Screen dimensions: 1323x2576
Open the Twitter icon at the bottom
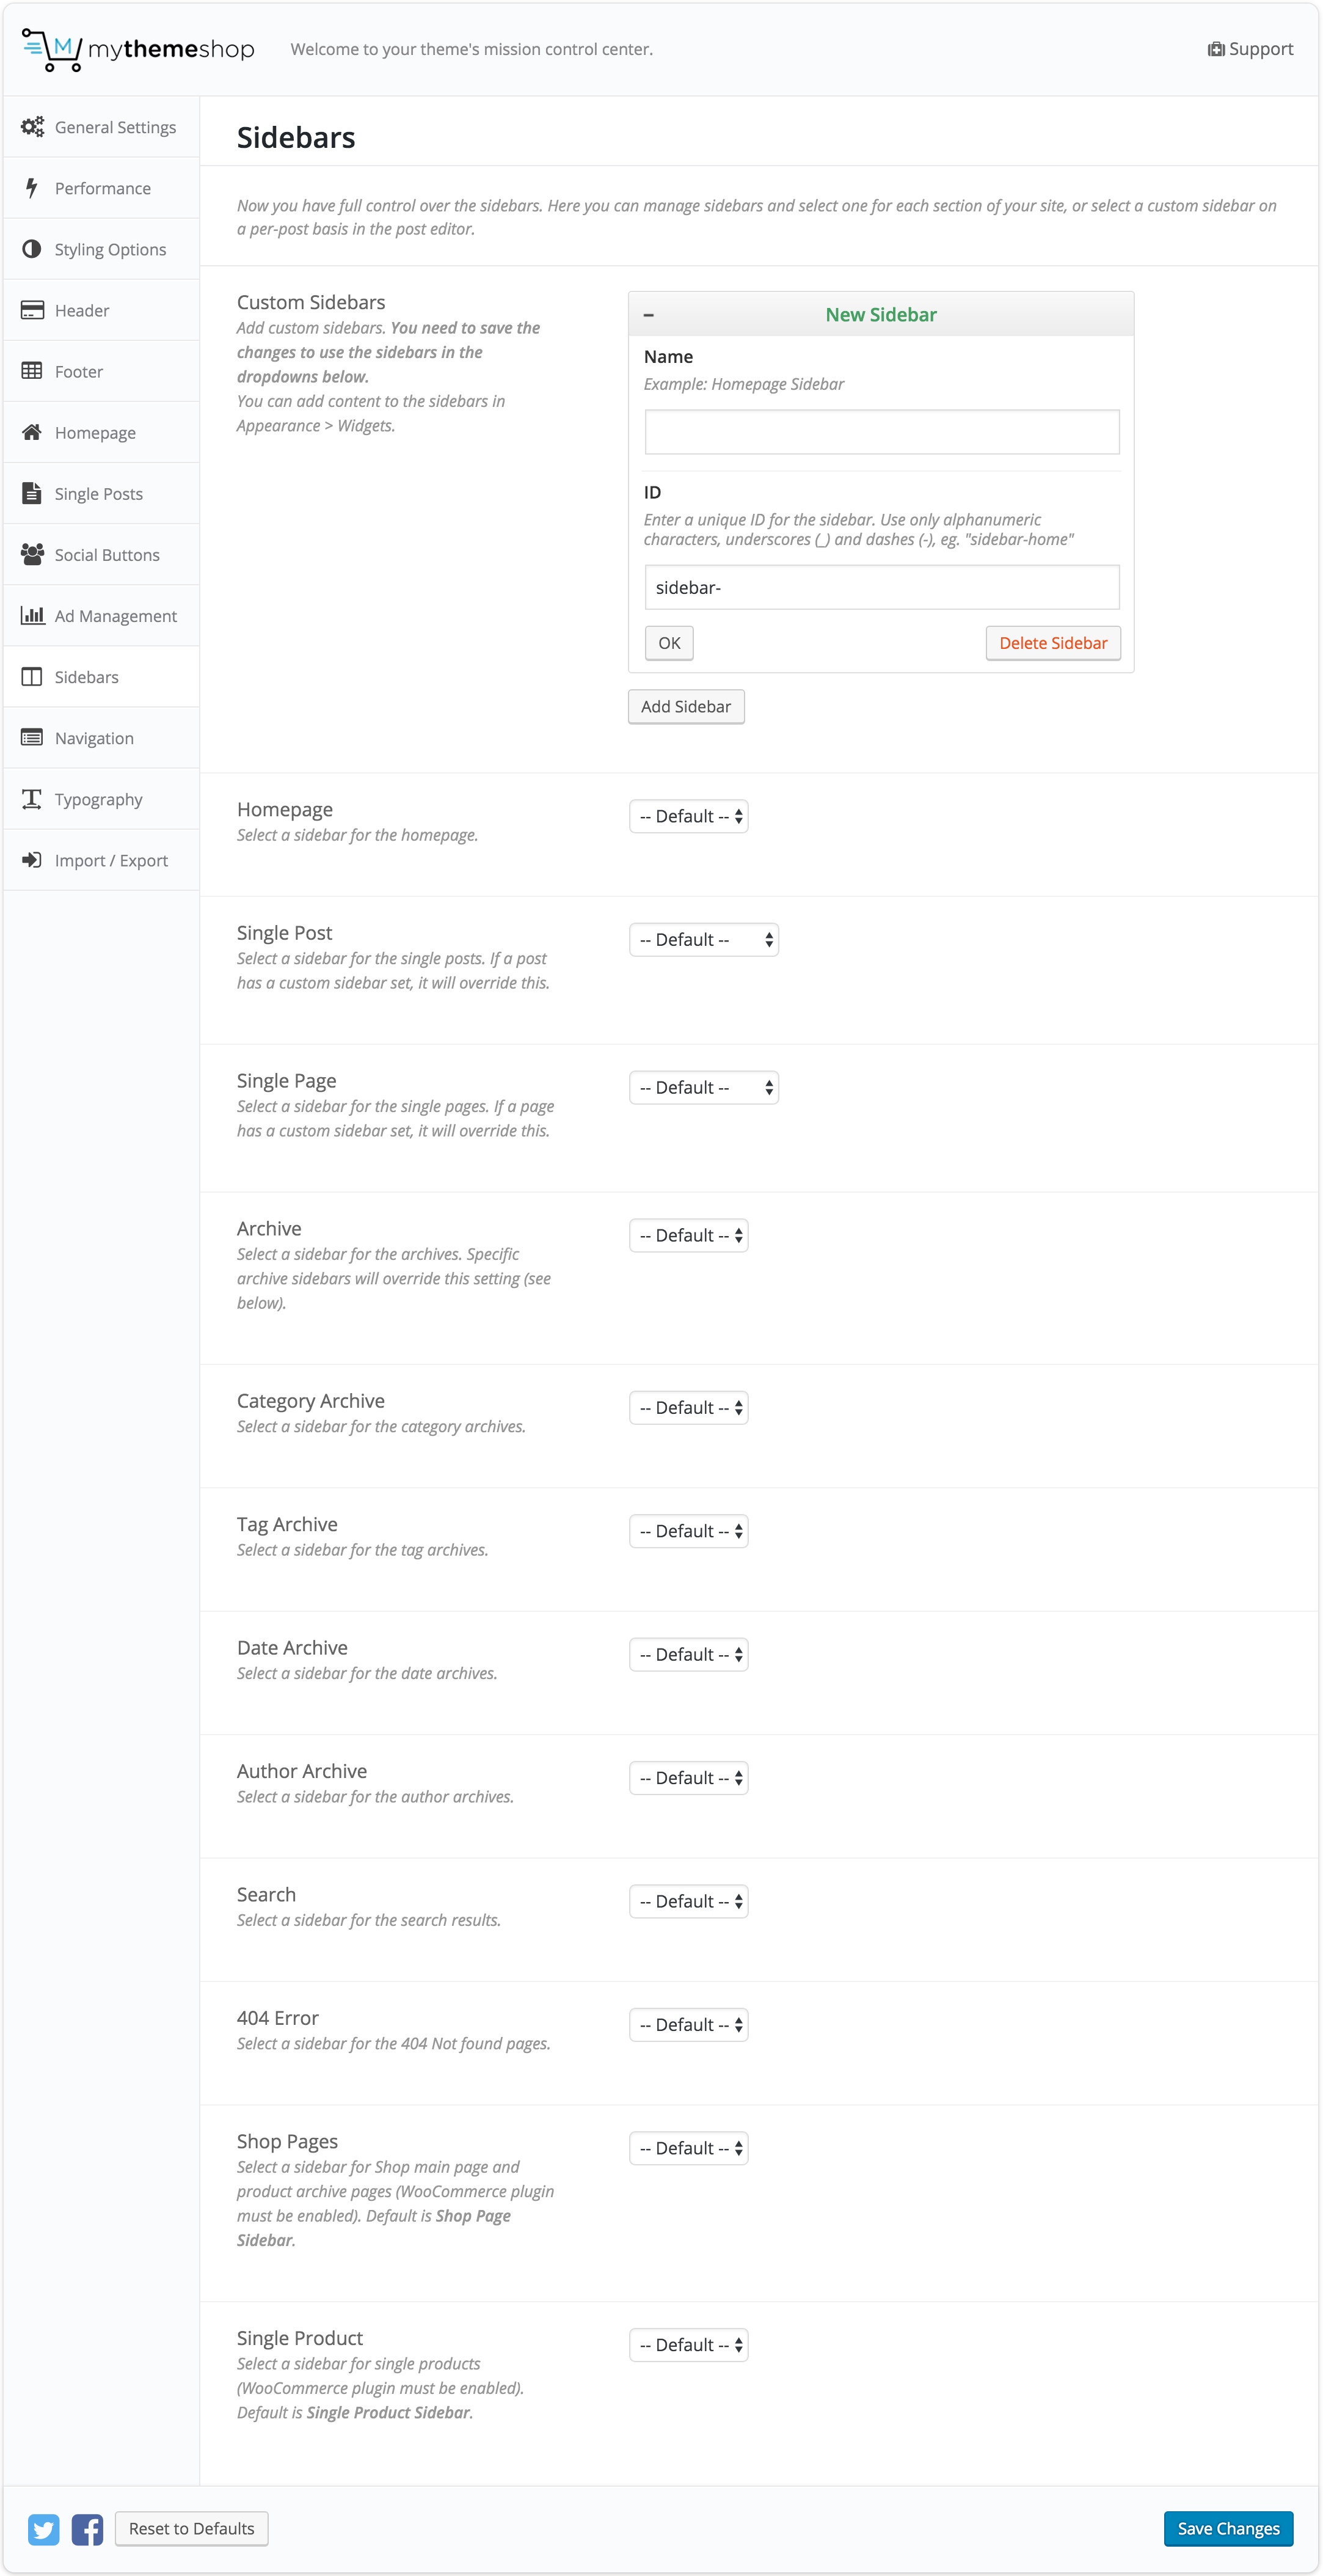point(43,2529)
